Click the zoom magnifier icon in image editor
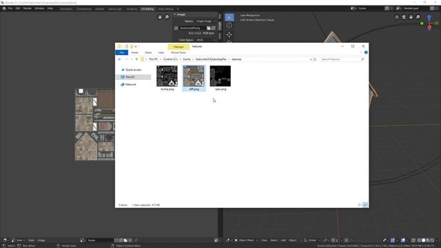The image size is (441, 248). 167,17
